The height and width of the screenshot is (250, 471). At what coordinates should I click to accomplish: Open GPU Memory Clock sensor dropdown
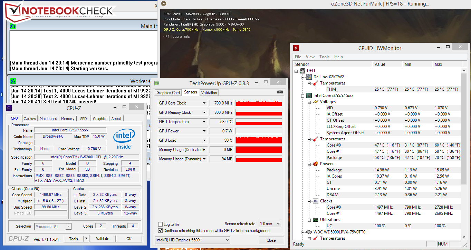tap(204, 112)
